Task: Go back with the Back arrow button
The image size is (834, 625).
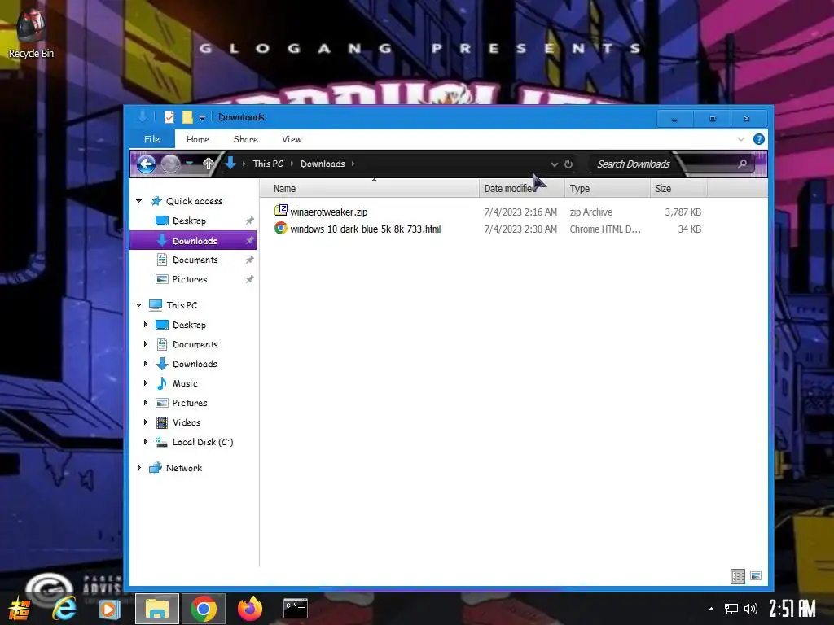Action: (x=147, y=164)
